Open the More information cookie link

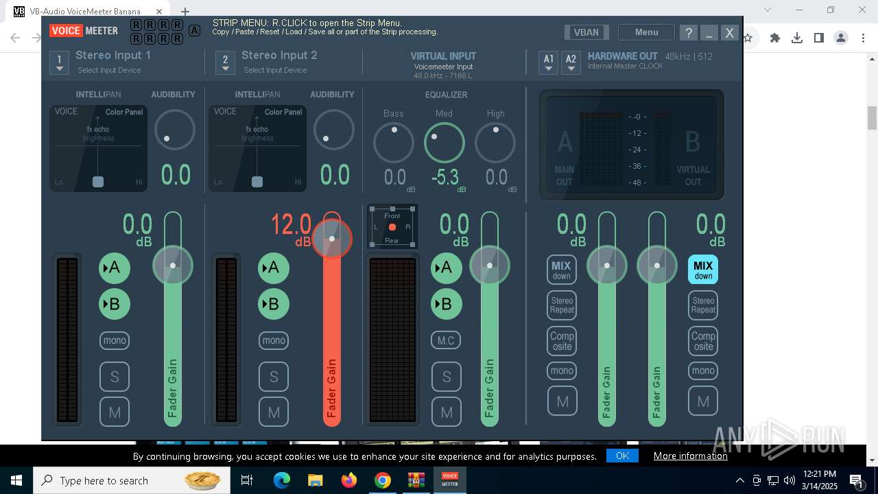pyautogui.click(x=691, y=456)
